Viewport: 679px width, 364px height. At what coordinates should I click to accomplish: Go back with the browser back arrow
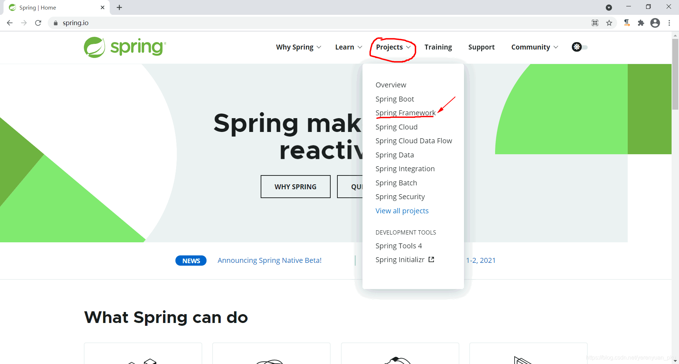coord(10,23)
